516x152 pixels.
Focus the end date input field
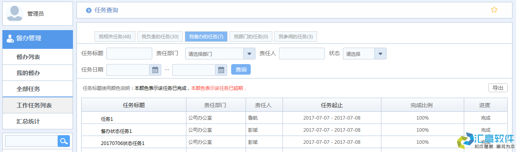[x=194, y=70]
